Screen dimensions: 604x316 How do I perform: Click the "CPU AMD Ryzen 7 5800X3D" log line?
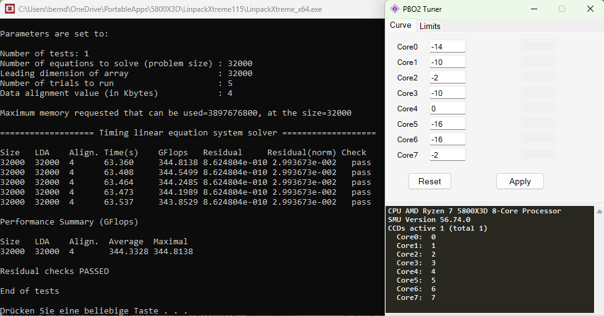tap(475, 211)
